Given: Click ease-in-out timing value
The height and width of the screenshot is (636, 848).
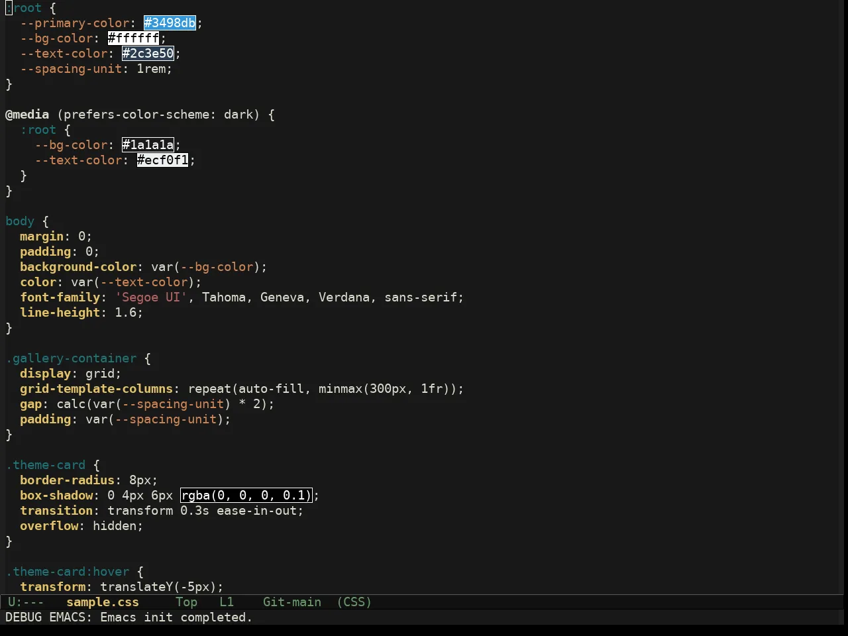Looking at the screenshot, I should click(x=257, y=511).
